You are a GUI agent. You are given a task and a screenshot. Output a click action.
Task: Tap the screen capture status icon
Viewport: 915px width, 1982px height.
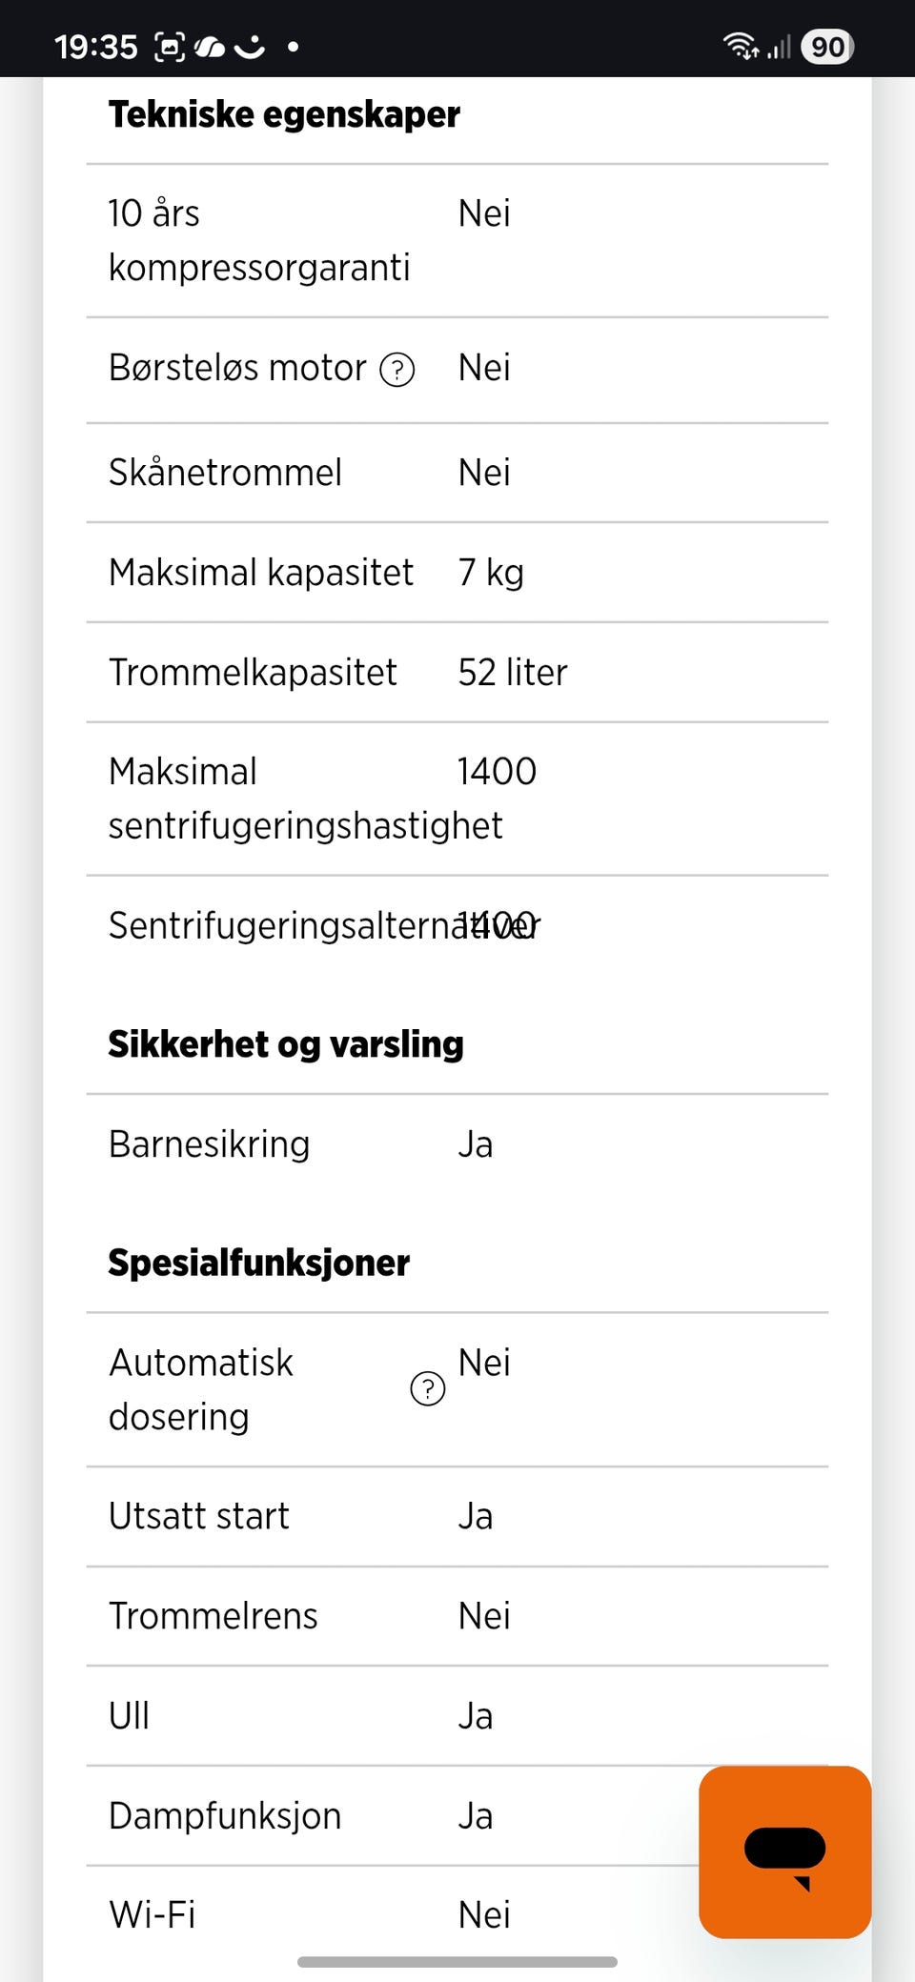[170, 46]
